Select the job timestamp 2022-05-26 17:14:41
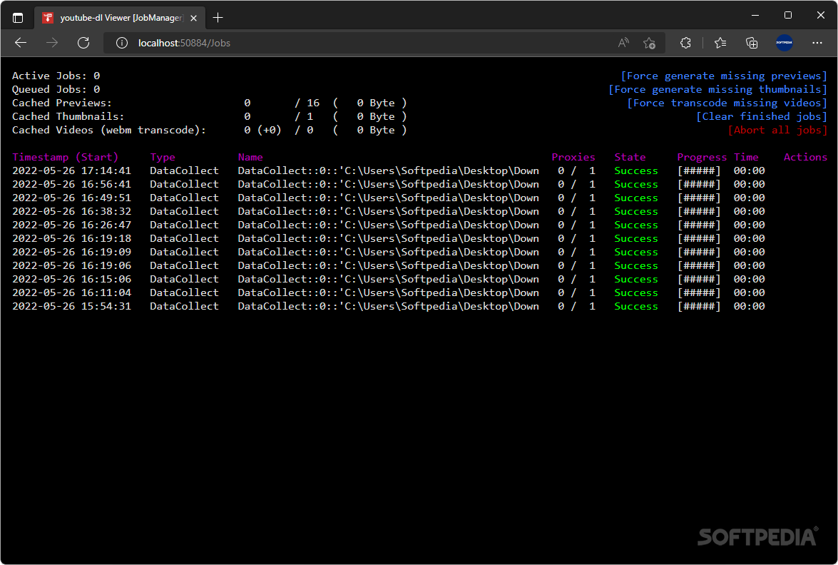The image size is (838, 565). [71, 170]
